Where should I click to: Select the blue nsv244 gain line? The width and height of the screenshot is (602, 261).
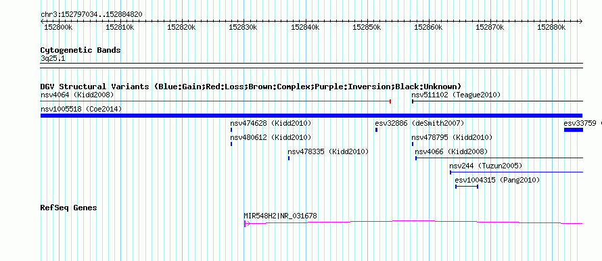click(x=516, y=172)
